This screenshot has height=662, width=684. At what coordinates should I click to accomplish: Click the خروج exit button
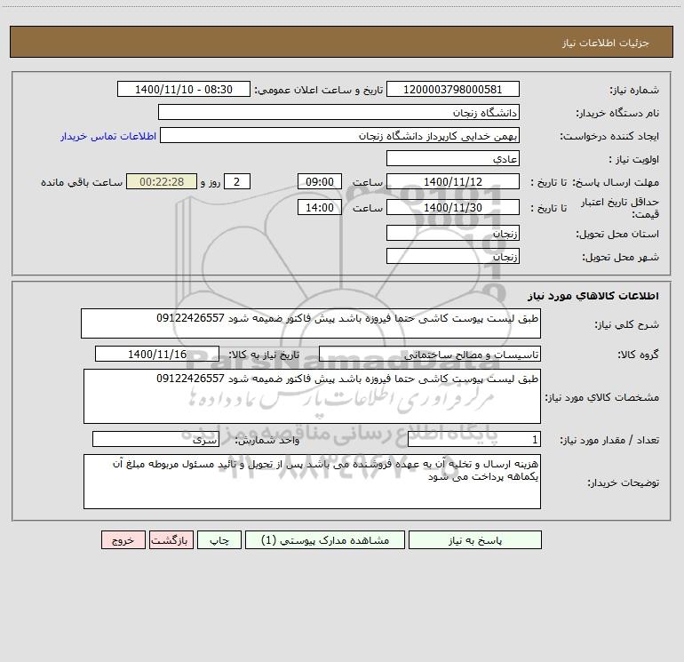pos(123,539)
